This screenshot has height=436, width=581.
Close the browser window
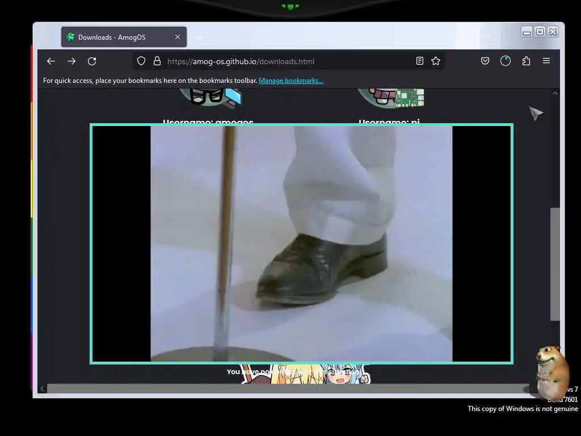(x=553, y=32)
